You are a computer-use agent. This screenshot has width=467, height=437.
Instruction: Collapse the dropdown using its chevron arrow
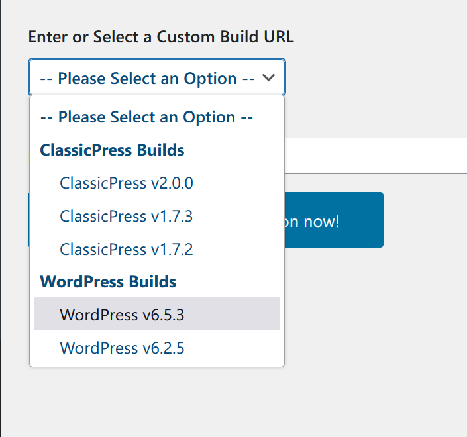click(268, 78)
